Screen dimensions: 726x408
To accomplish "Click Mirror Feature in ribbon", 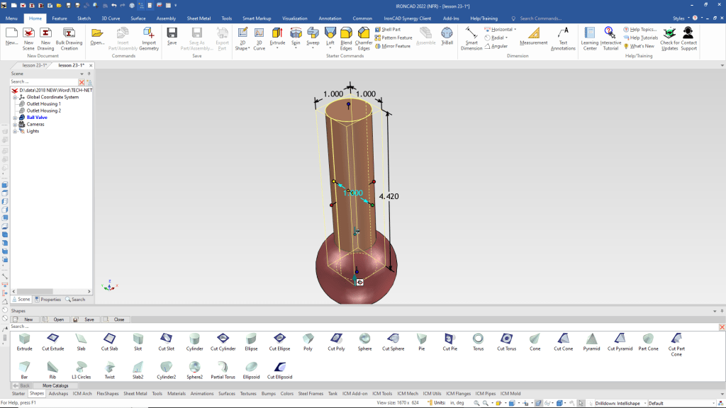I will (x=393, y=46).
